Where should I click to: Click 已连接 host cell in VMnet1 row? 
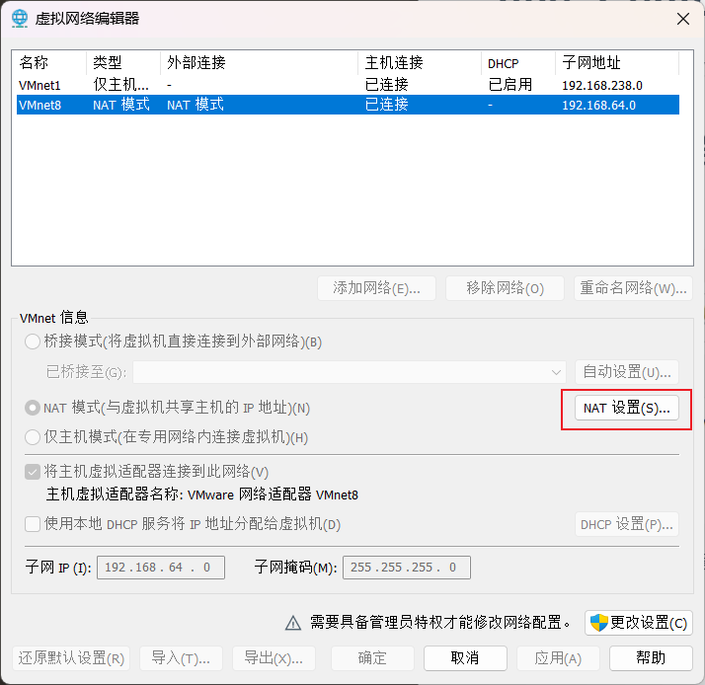[387, 85]
